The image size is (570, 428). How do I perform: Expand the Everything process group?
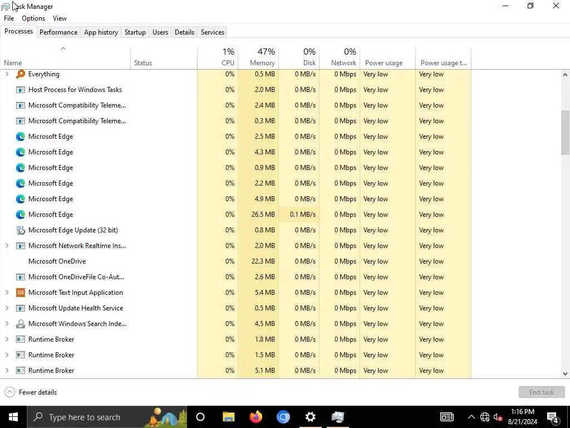click(x=7, y=74)
